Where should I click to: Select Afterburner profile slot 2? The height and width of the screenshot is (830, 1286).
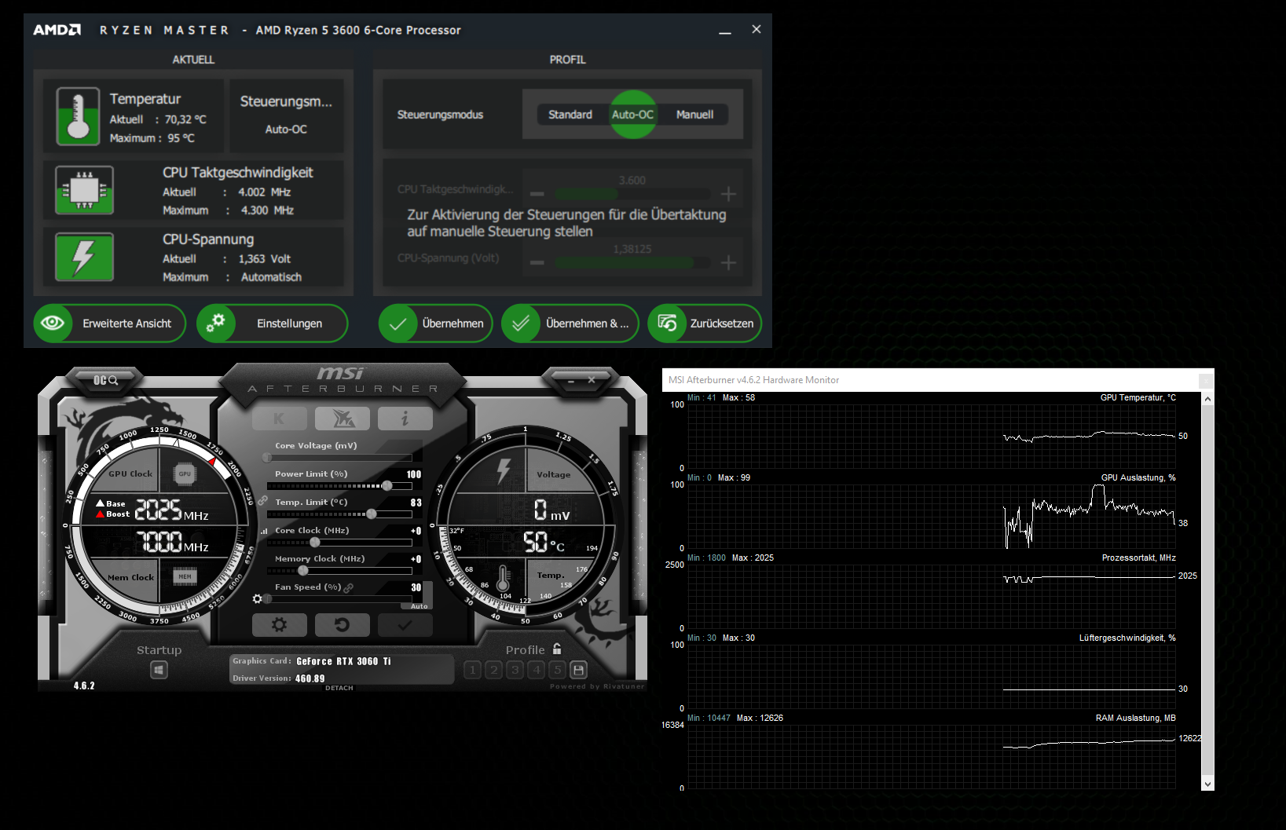coord(494,670)
